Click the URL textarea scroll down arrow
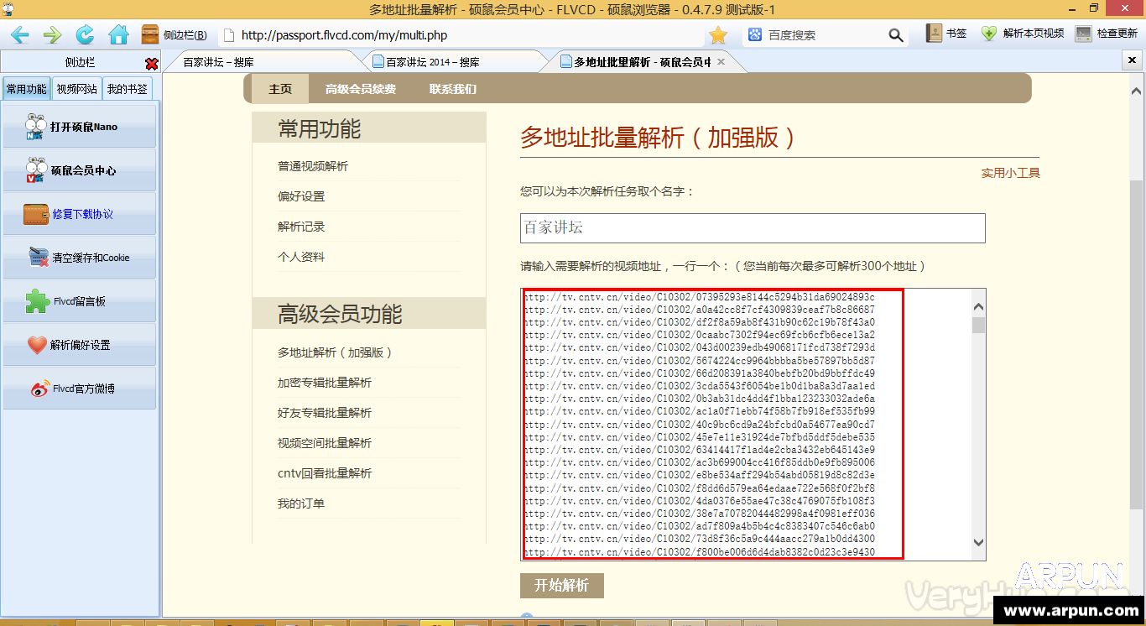The height and width of the screenshot is (626, 1146). coord(978,543)
